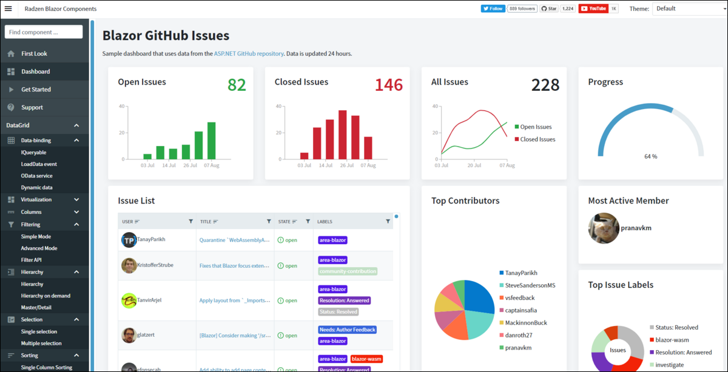Collapse the Hierarchy submenu chevron
The image size is (728, 372).
(x=76, y=272)
